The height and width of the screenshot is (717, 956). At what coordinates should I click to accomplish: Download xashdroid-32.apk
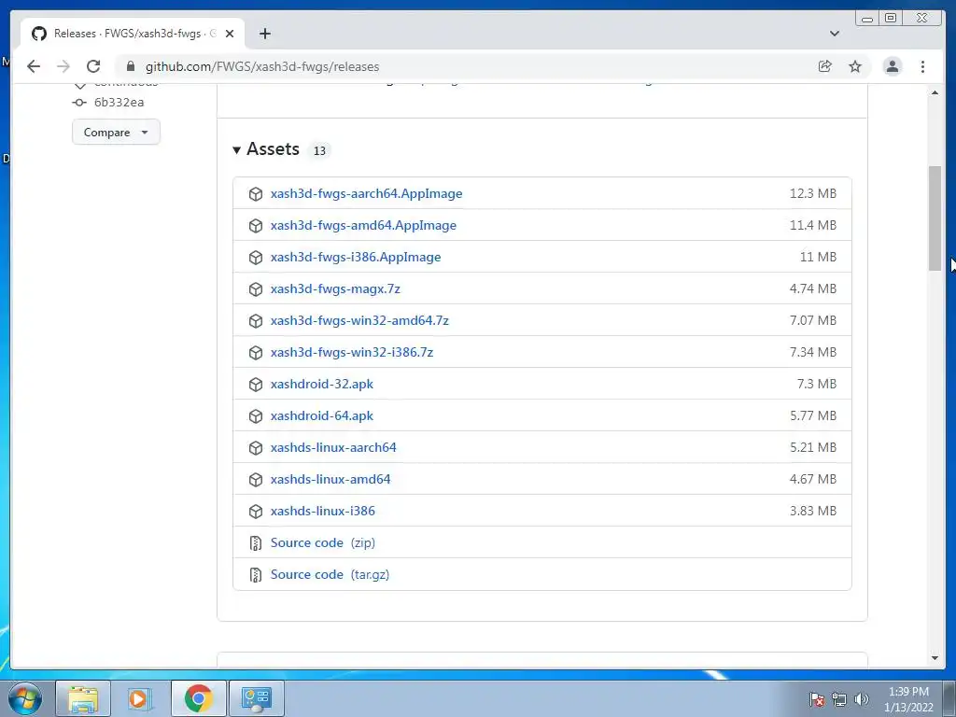tap(322, 384)
